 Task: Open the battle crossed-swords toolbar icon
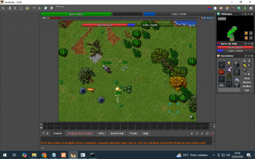pos(233,8)
